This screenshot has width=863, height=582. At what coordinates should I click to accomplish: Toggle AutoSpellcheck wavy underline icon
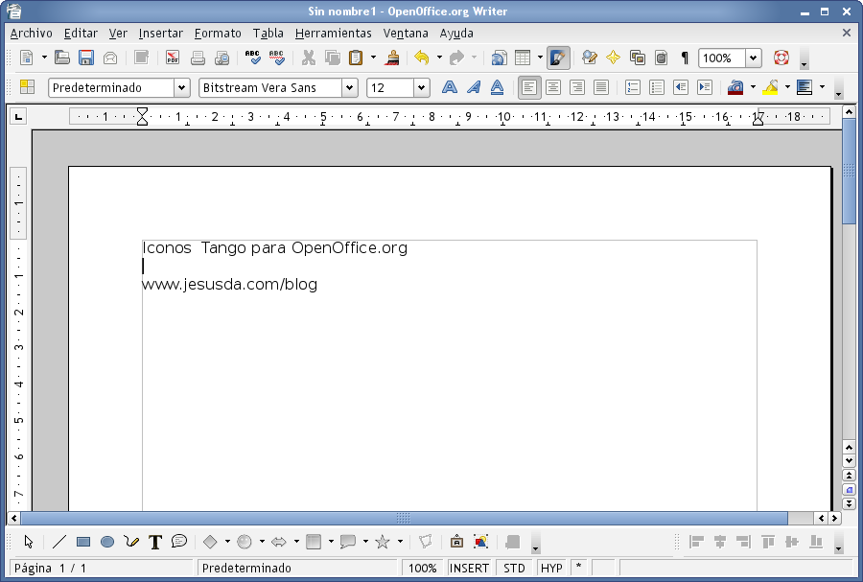coord(276,58)
